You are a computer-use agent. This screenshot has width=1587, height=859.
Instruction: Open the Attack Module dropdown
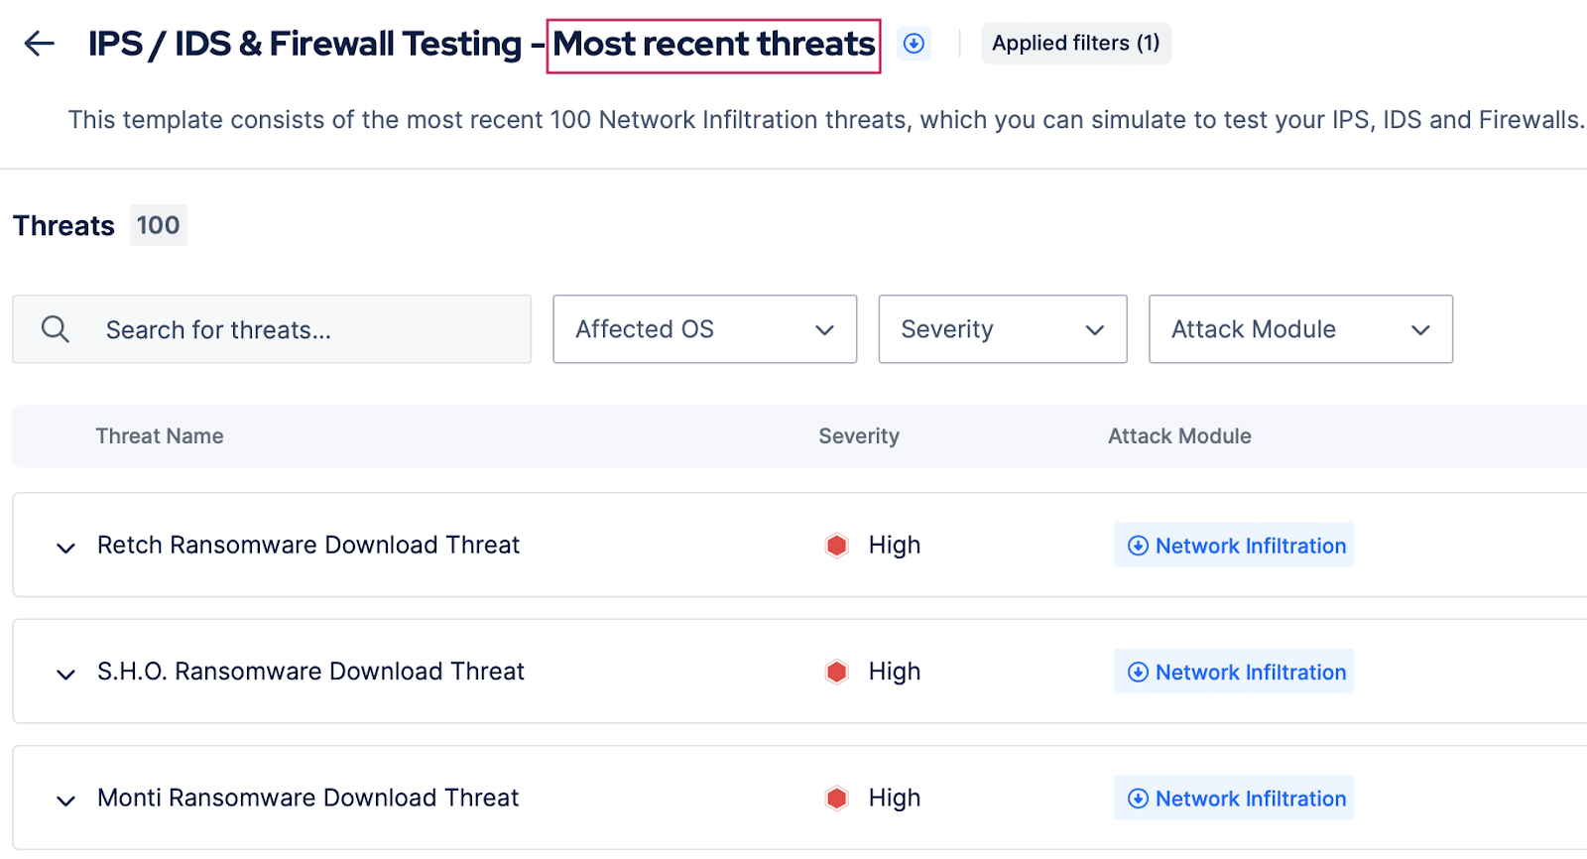point(1300,329)
